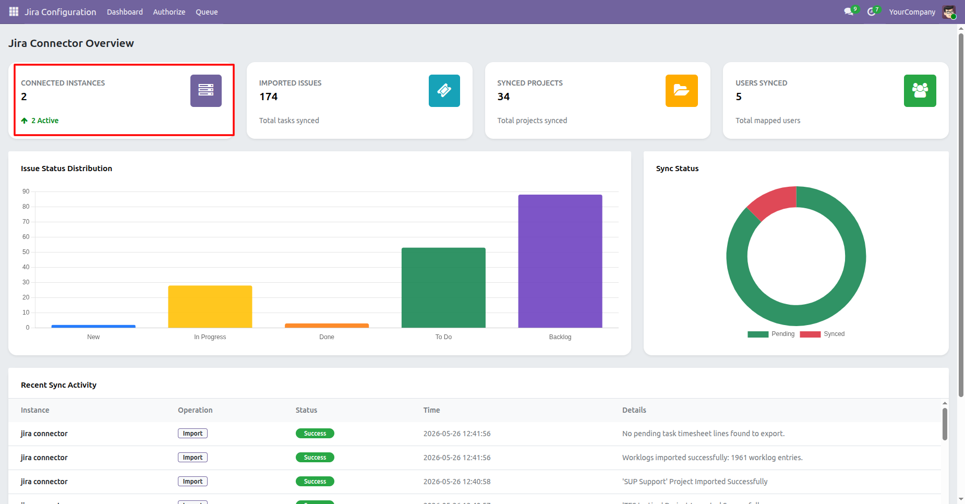The height and width of the screenshot is (504, 965).
Task: Open the apps grid menu icon
Action: pyautogui.click(x=14, y=11)
